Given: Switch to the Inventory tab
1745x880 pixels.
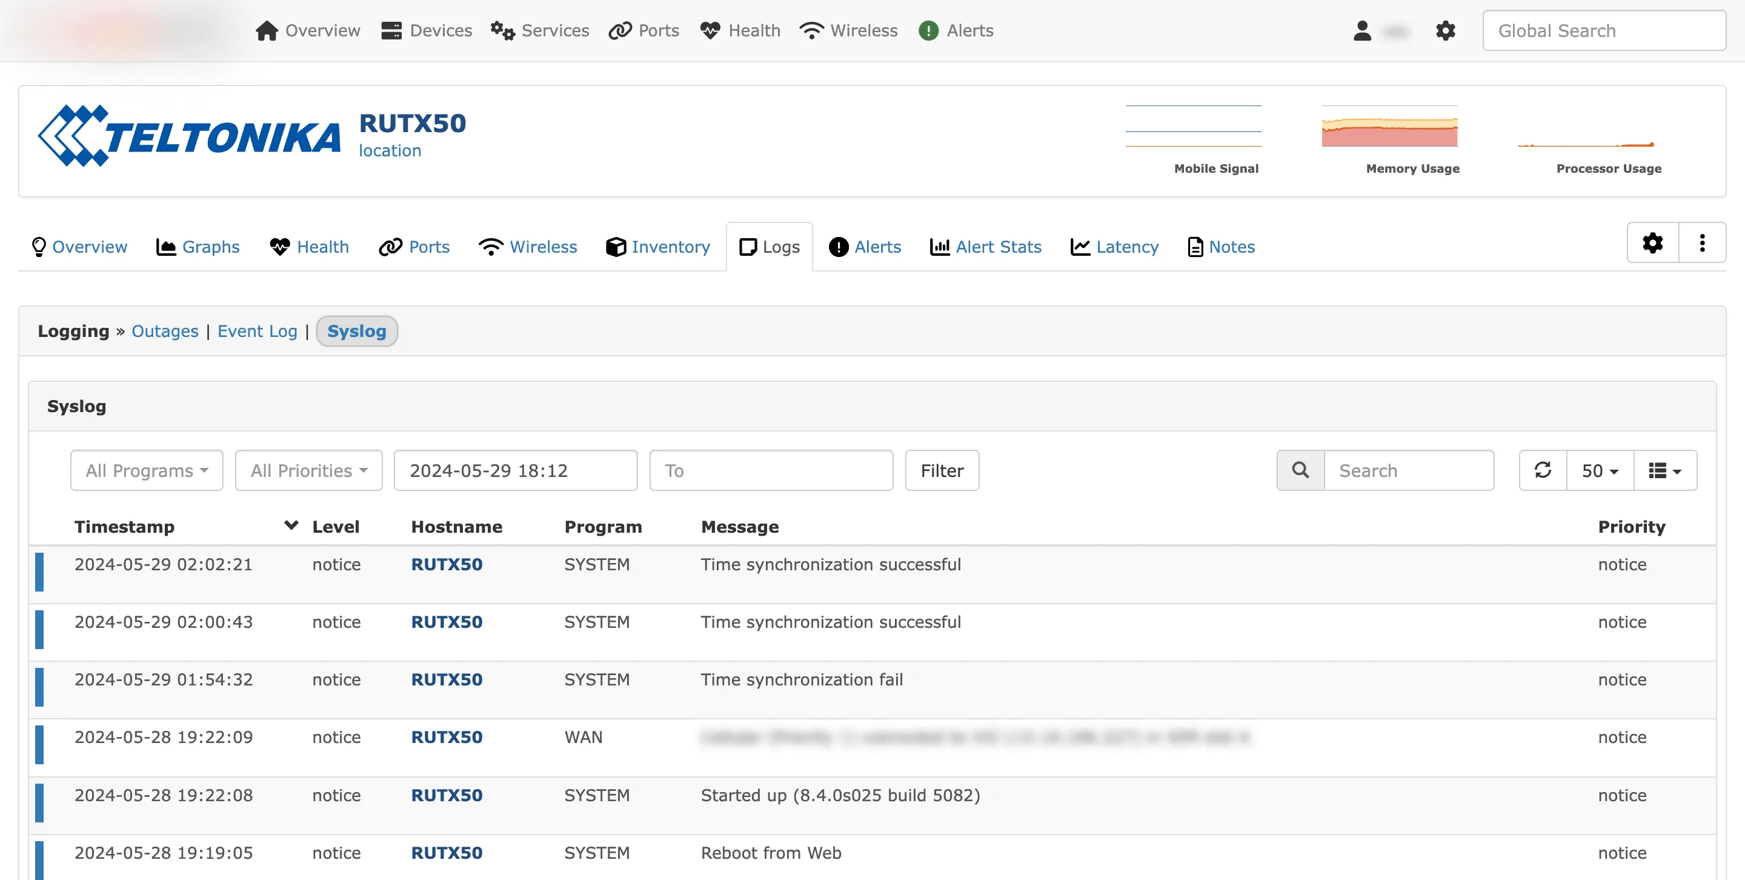Looking at the screenshot, I should (x=659, y=247).
